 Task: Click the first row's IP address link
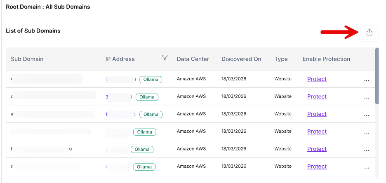pyautogui.click(x=120, y=79)
